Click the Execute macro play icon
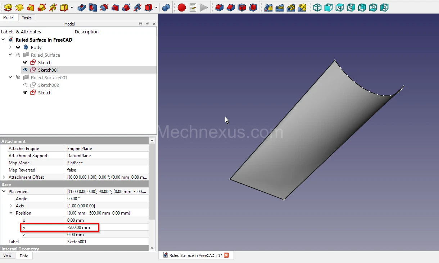 (204, 7)
